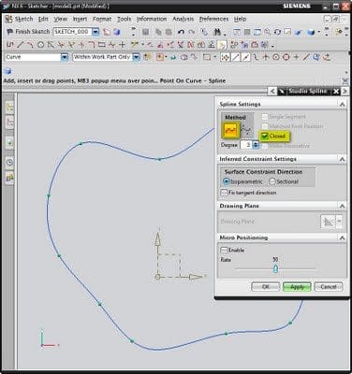
Task: Click the Undo arrow in the toolbar
Action: (x=181, y=32)
